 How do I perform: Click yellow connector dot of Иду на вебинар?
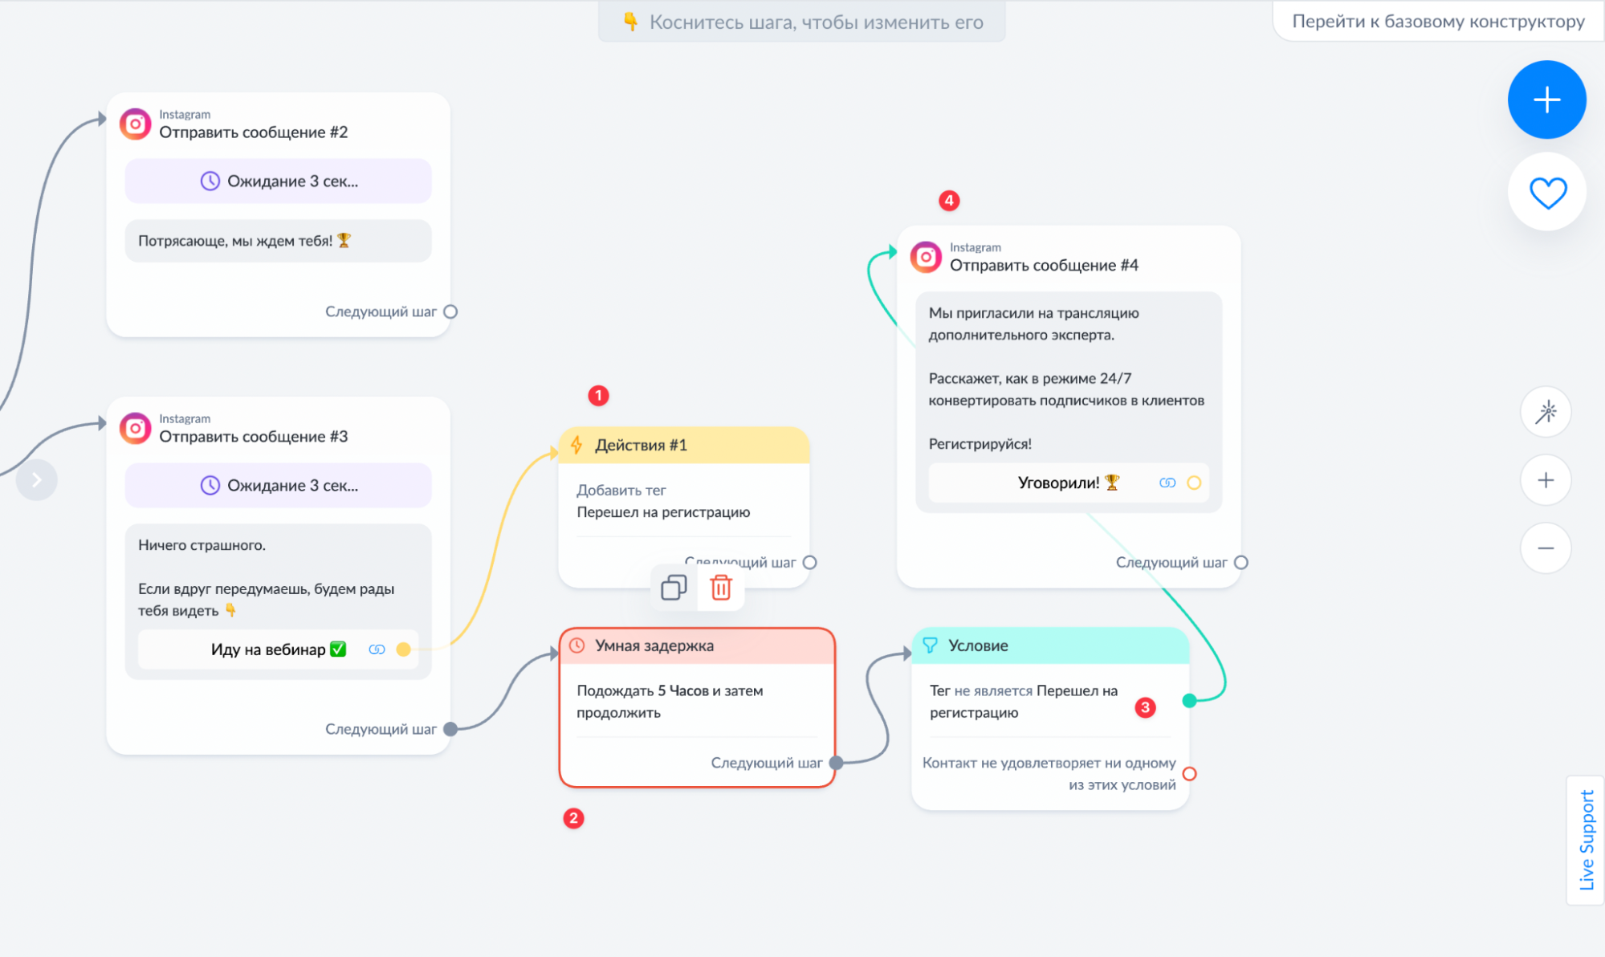[404, 650]
